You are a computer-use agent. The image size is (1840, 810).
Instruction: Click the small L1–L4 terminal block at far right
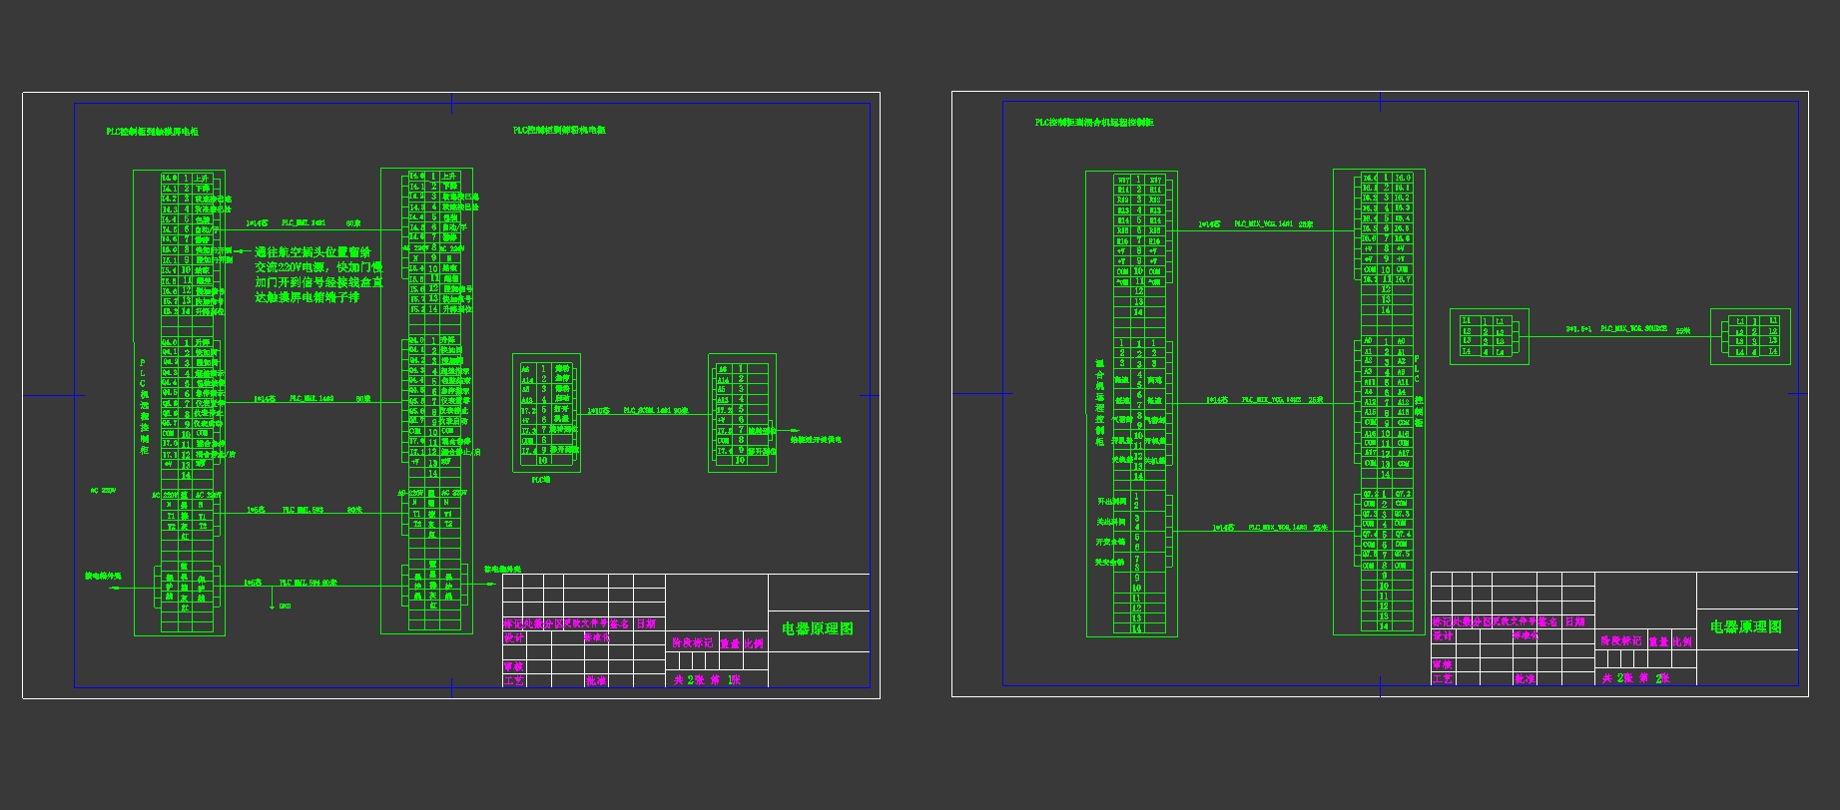tap(1750, 337)
